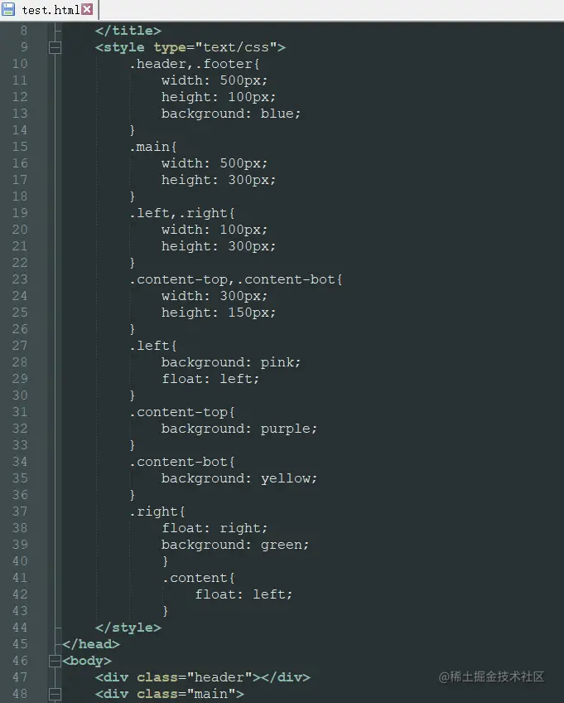Place cursor on 'background: purple;' line

(239, 429)
